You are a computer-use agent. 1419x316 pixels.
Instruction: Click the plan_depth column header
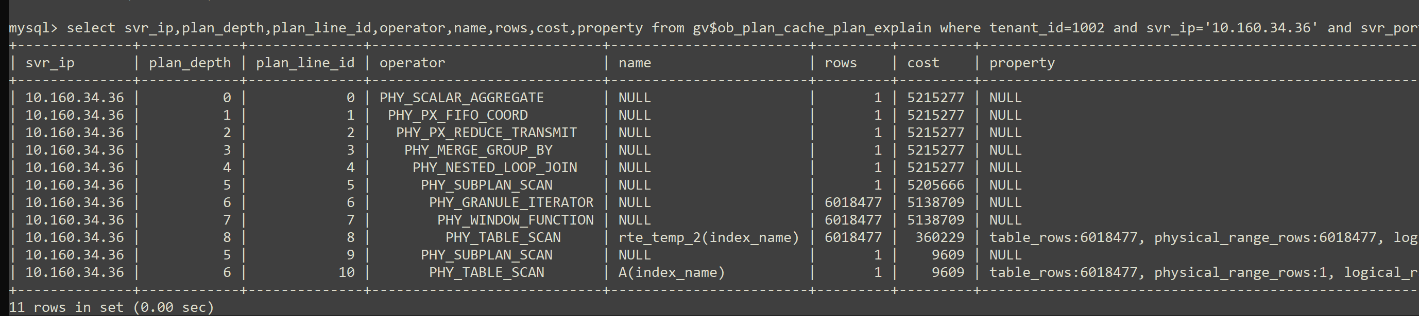[x=190, y=63]
